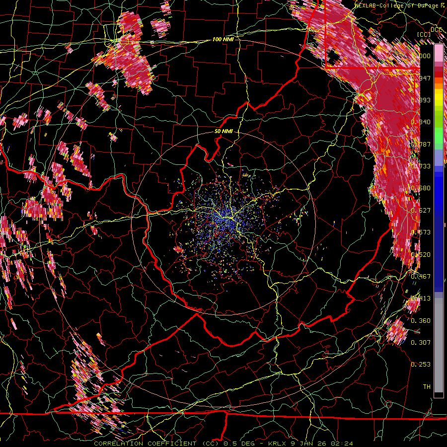Click the 0.627 color scale value
The width and height of the screenshot is (447, 447).
coord(421,211)
